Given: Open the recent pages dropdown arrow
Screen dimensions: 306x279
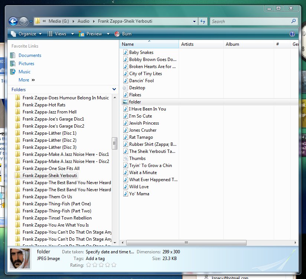Looking at the screenshot, I should tap(31, 22).
